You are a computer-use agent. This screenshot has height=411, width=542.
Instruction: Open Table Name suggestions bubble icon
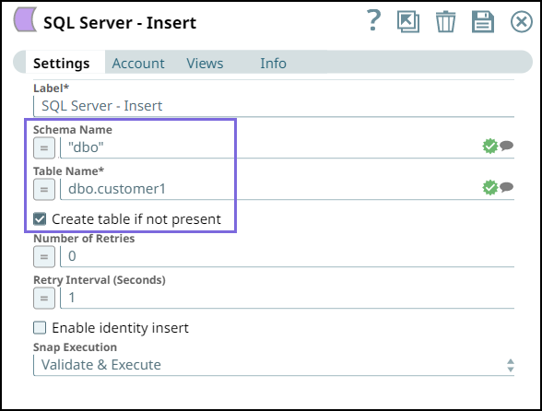(x=506, y=187)
